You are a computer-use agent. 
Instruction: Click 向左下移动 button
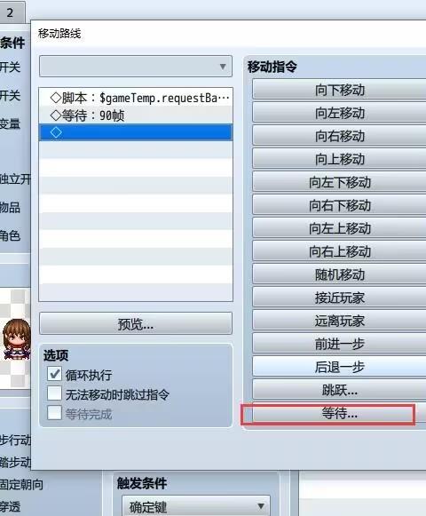340,182
